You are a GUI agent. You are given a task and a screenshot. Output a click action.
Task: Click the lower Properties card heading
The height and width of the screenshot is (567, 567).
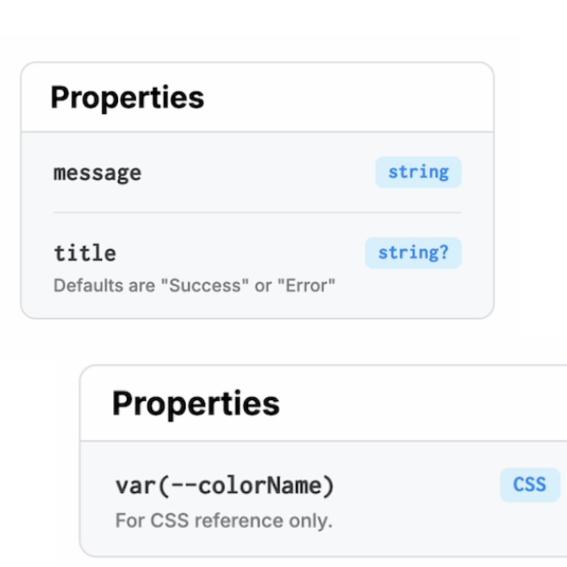pyautogui.click(x=196, y=404)
